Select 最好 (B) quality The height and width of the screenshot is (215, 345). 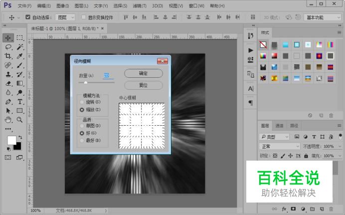[82, 140]
